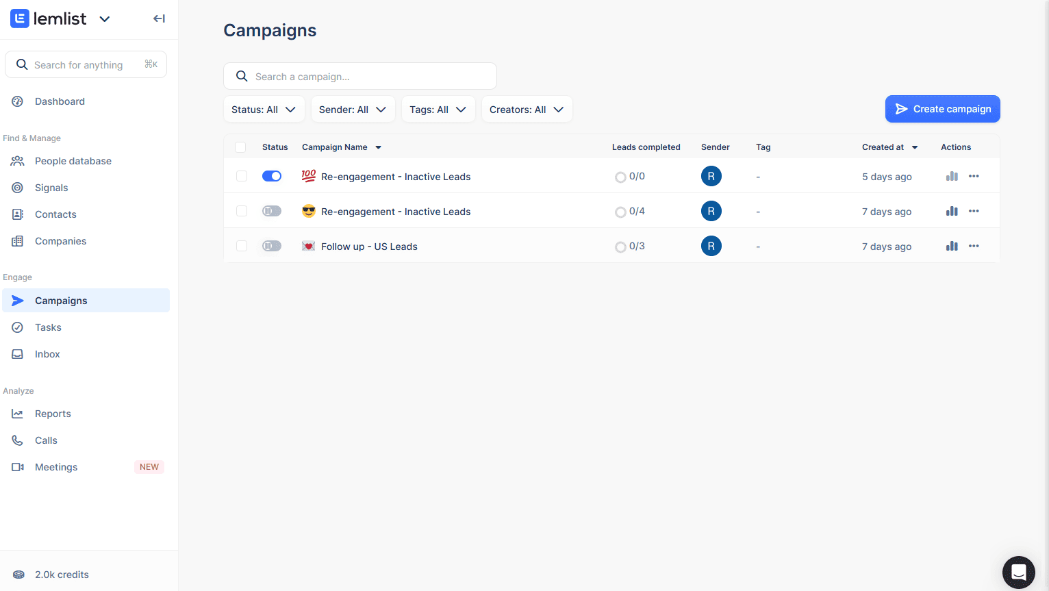
Task: Open the Companies section
Action: (60, 241)
